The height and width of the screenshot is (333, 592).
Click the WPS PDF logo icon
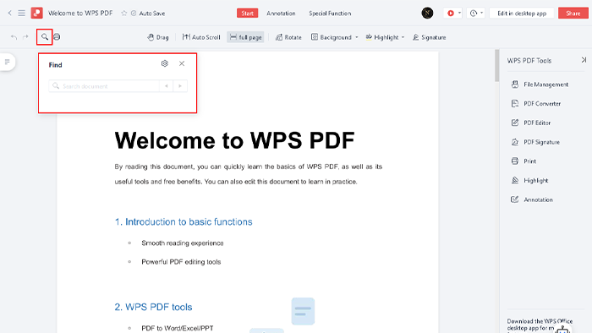coord(36,14)
